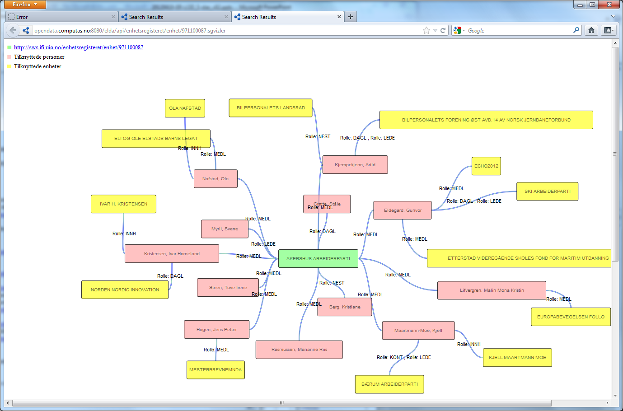Click the horizontal scrollbar right arrow
This screenshot has width=623, height=411.
[x=607, y=403]
